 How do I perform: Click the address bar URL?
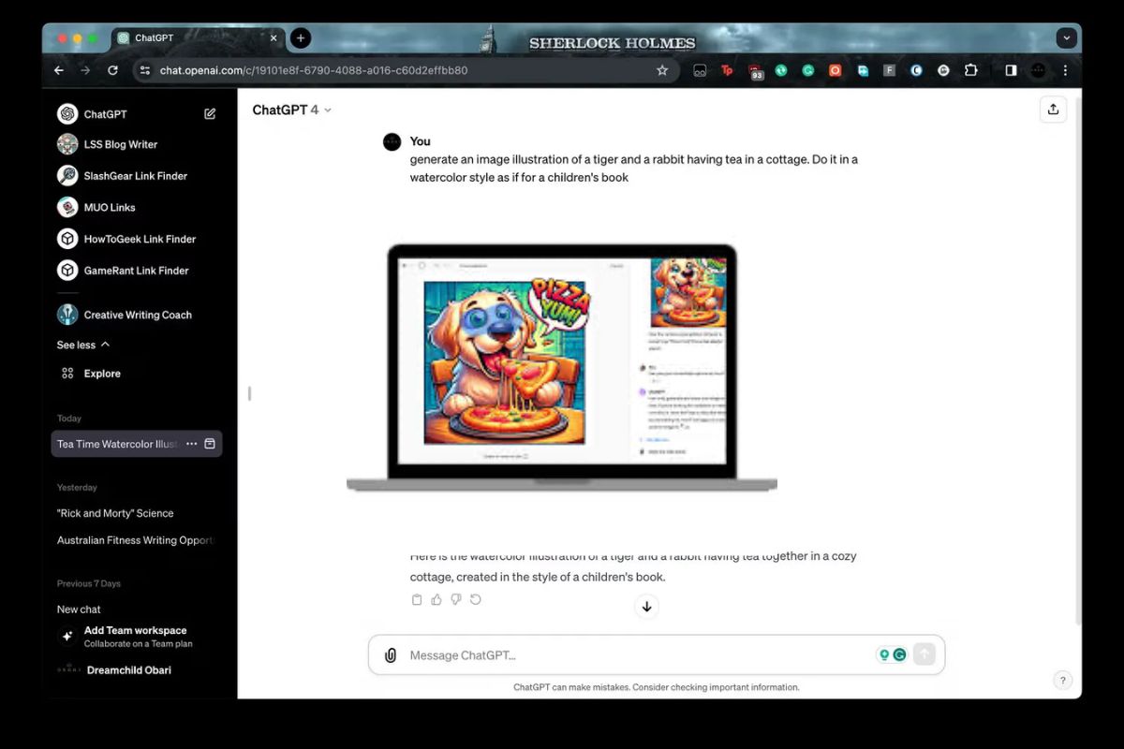click(314, 70)
